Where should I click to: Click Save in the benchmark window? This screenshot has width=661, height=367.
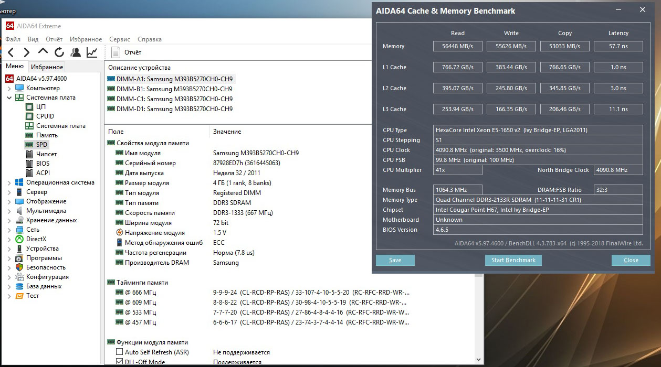tap(395, 260)
